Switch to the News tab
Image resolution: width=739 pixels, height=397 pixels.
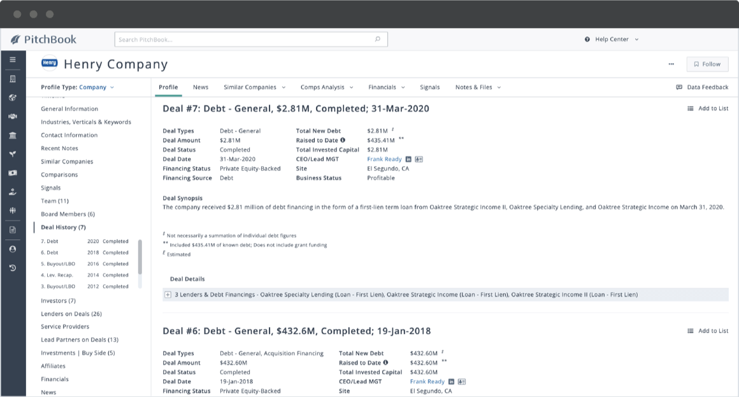[200, 87]
